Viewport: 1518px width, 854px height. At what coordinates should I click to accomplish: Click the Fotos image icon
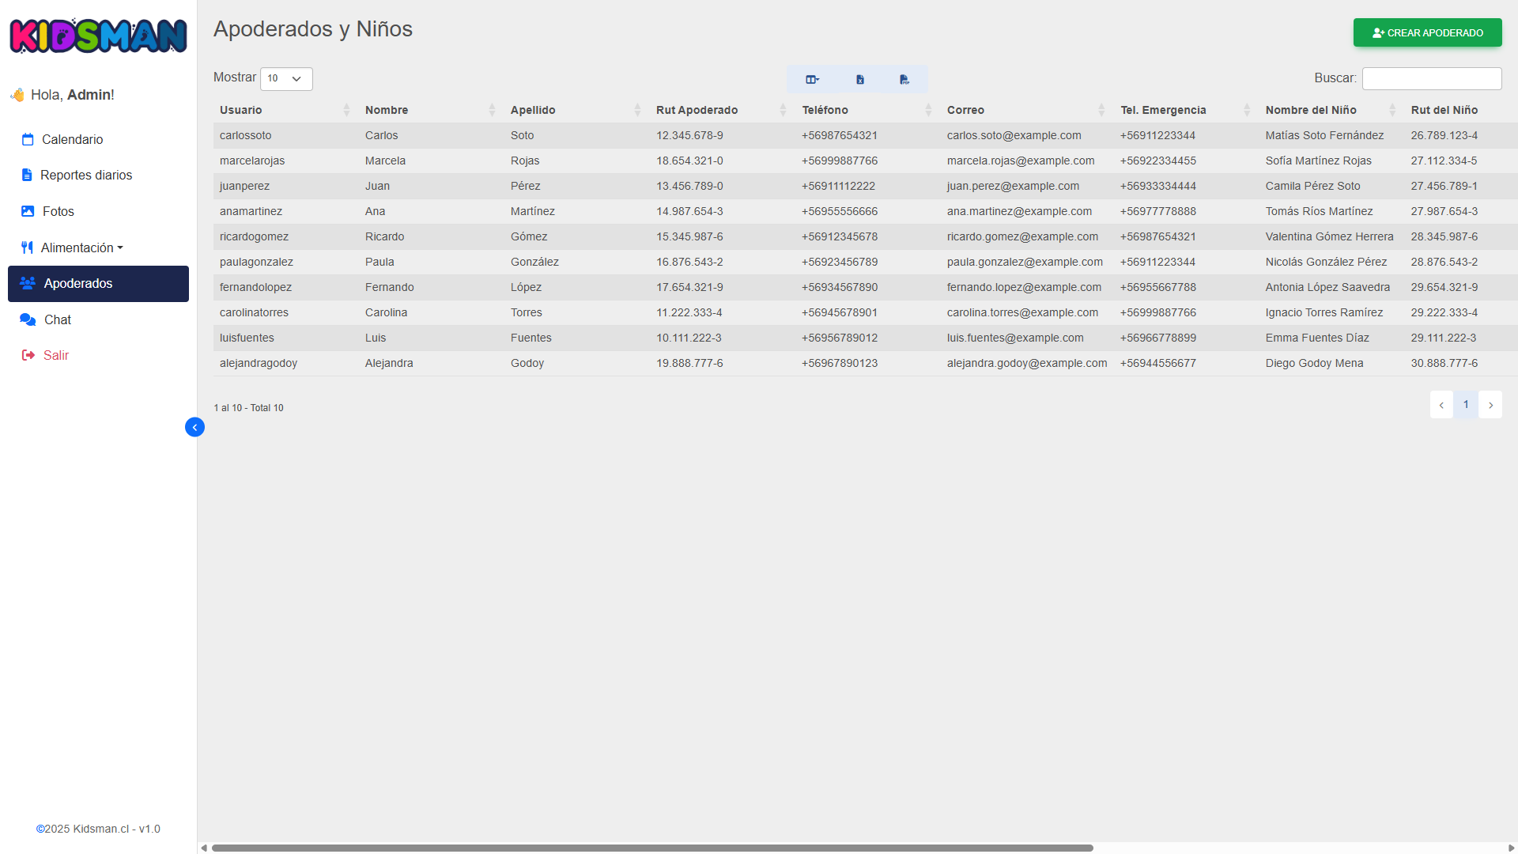(x=28, y=211)
